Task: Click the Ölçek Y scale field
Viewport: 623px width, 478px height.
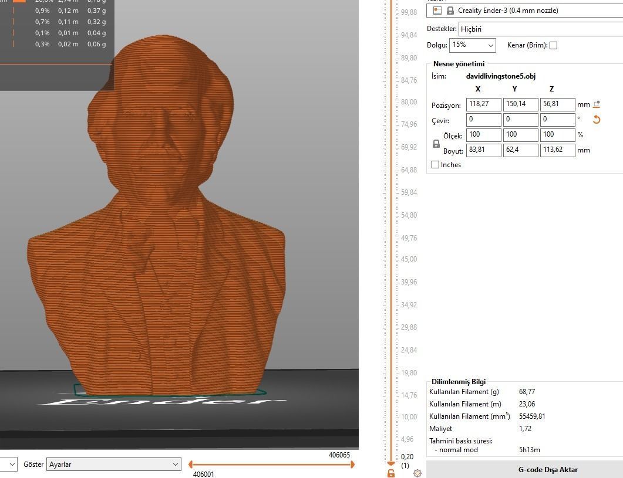Action: 520,135
